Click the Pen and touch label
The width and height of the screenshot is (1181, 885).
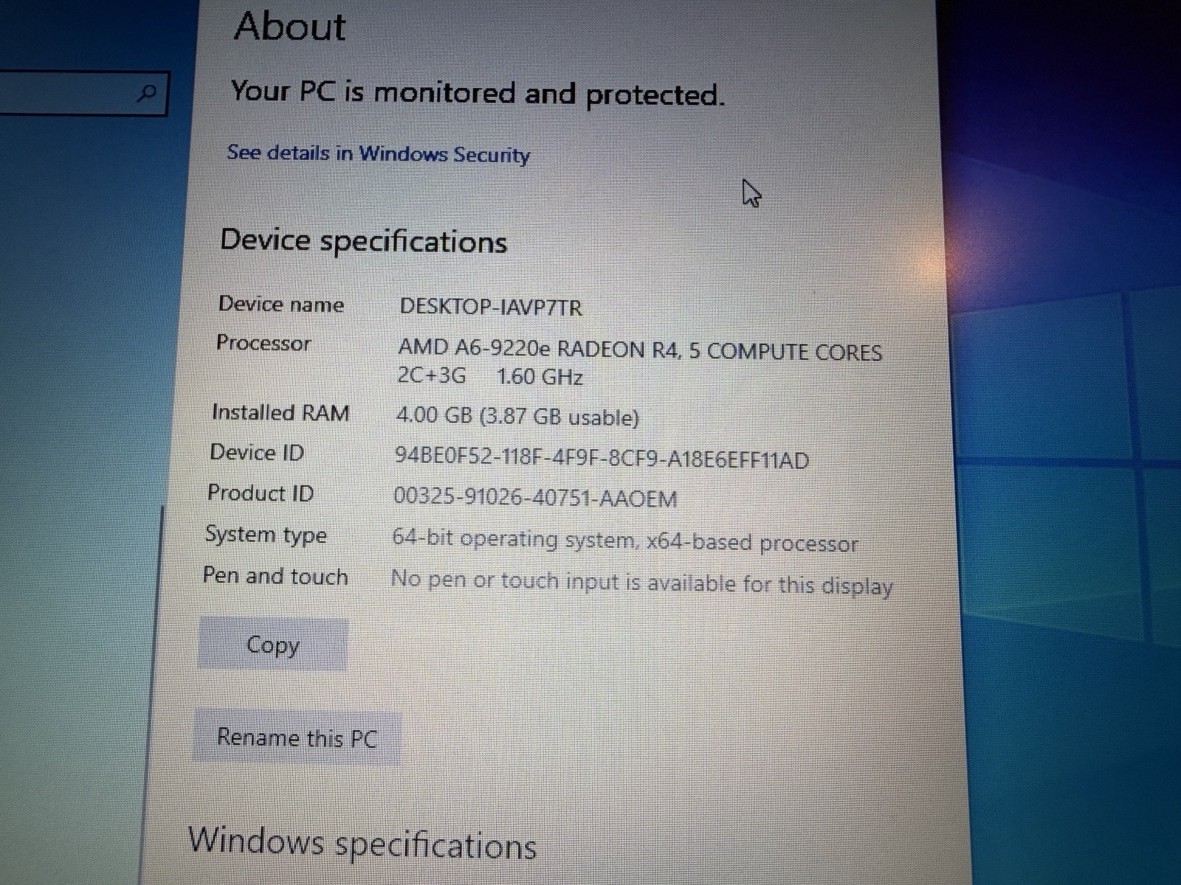(275, 575)
